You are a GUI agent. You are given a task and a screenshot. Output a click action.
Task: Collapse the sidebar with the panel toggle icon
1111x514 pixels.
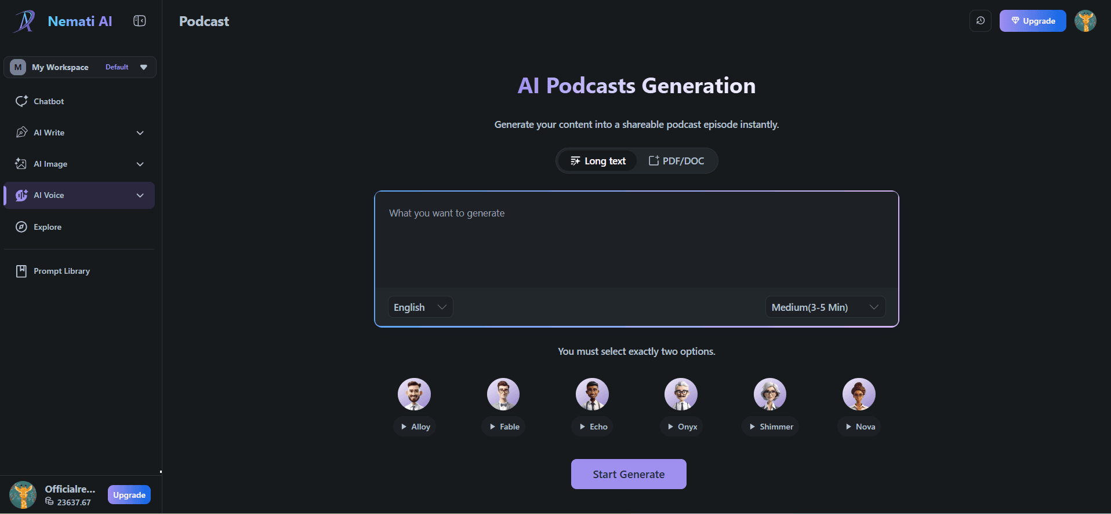140,21
